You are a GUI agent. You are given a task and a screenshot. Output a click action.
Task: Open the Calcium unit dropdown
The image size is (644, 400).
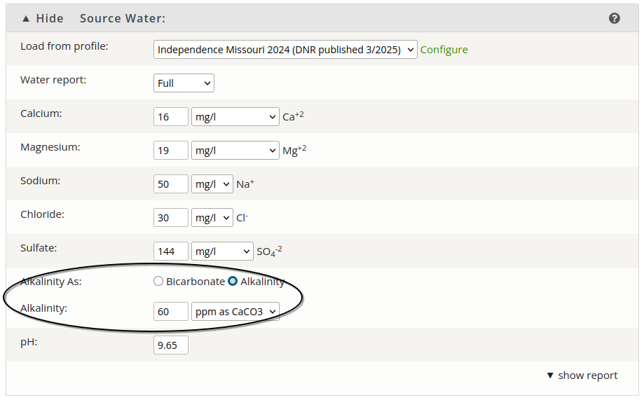[235, 117]
